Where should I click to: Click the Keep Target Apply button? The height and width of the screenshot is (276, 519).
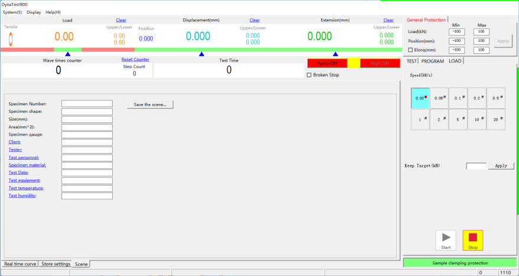coord(501,166)
